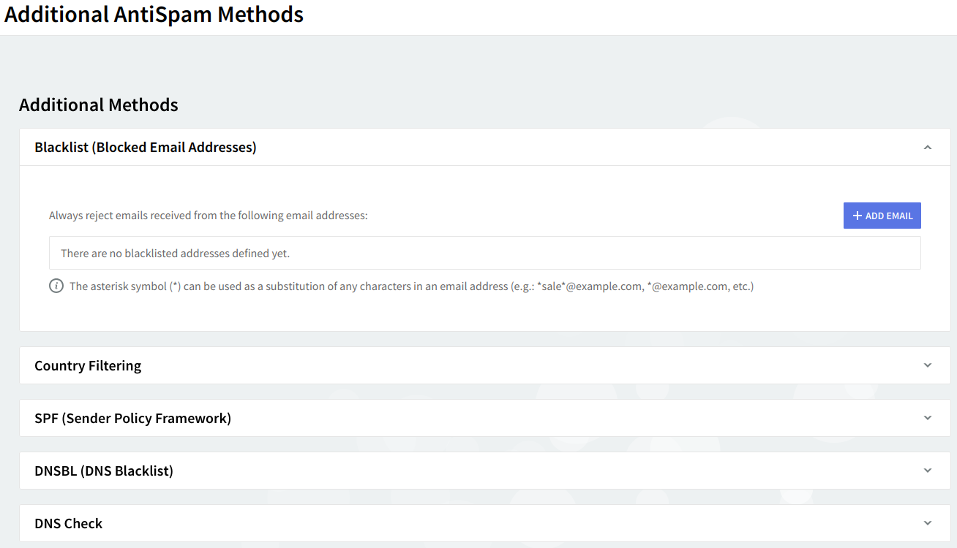Click the 'Always reject emails' description text
This screenshot has width=957, height=548.
pos(208,216)
